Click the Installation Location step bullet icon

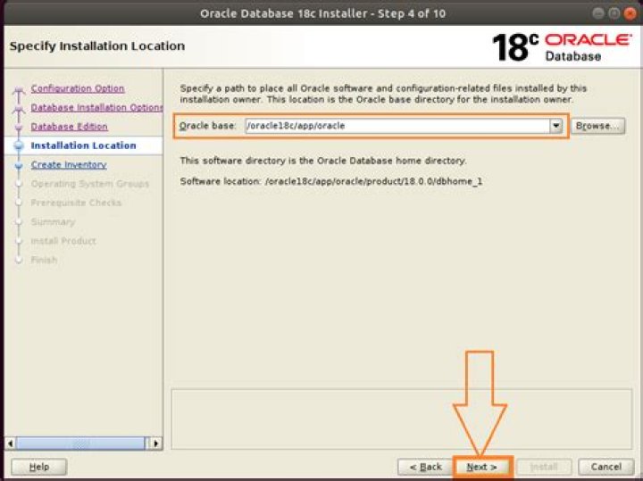[x=19, y=145]
